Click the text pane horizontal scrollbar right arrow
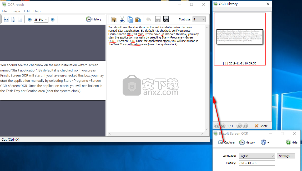The height and width of the screenshot is (171, 302). point(202,134)
